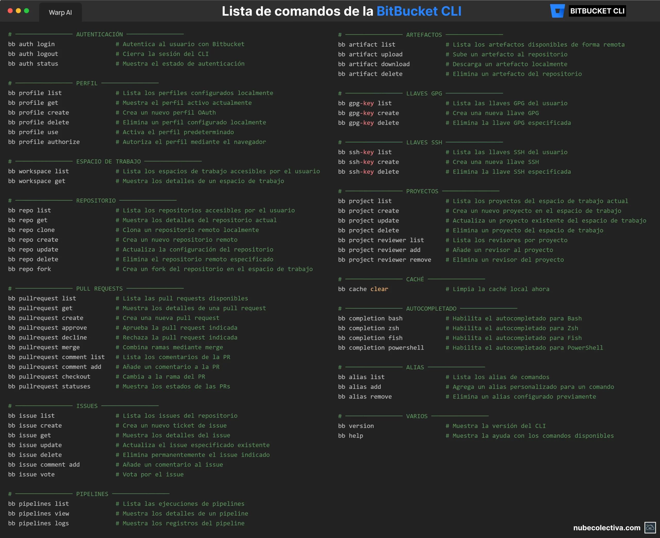
Task: Select the 'bb gpg-key create' command
Action: (368, 113)
